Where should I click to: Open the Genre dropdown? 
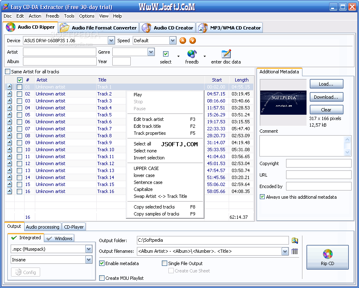151,52
